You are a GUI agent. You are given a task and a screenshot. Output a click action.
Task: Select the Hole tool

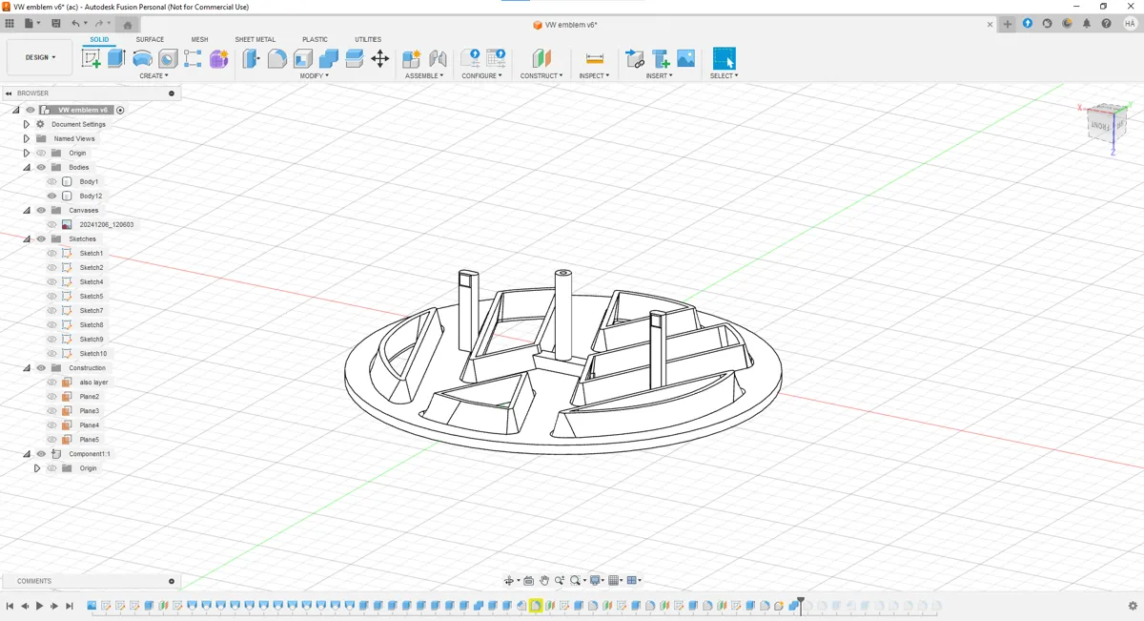point(168,59)
